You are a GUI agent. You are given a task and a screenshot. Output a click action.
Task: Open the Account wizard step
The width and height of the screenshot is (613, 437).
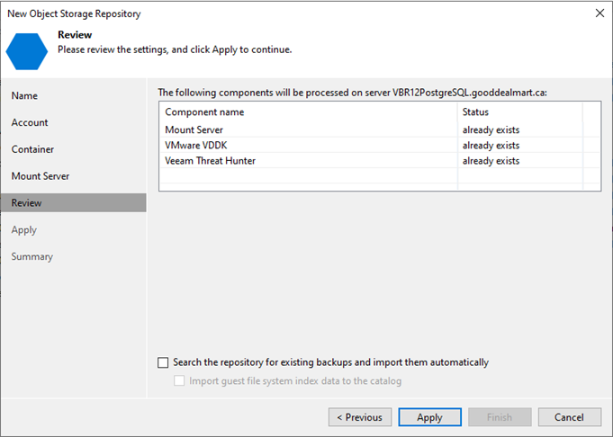30,122
